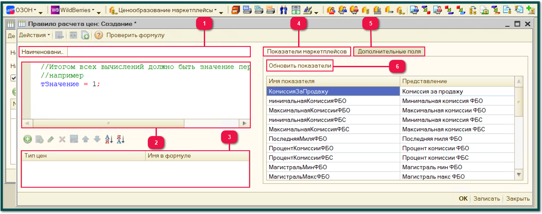This screenshot has height=214, width=542.
Task: Open Ценообразование маркетплейсы dropdown menu
Action: [163, 9]
